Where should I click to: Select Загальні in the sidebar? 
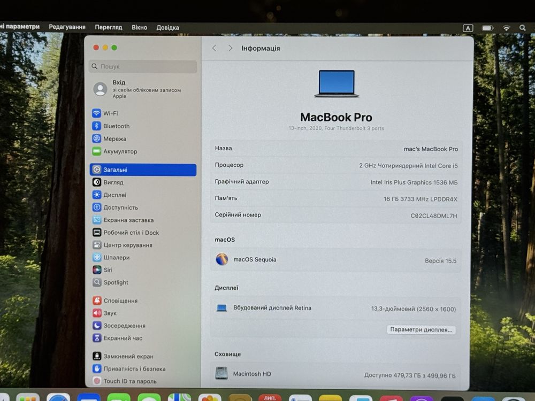[x=143, y=170]
